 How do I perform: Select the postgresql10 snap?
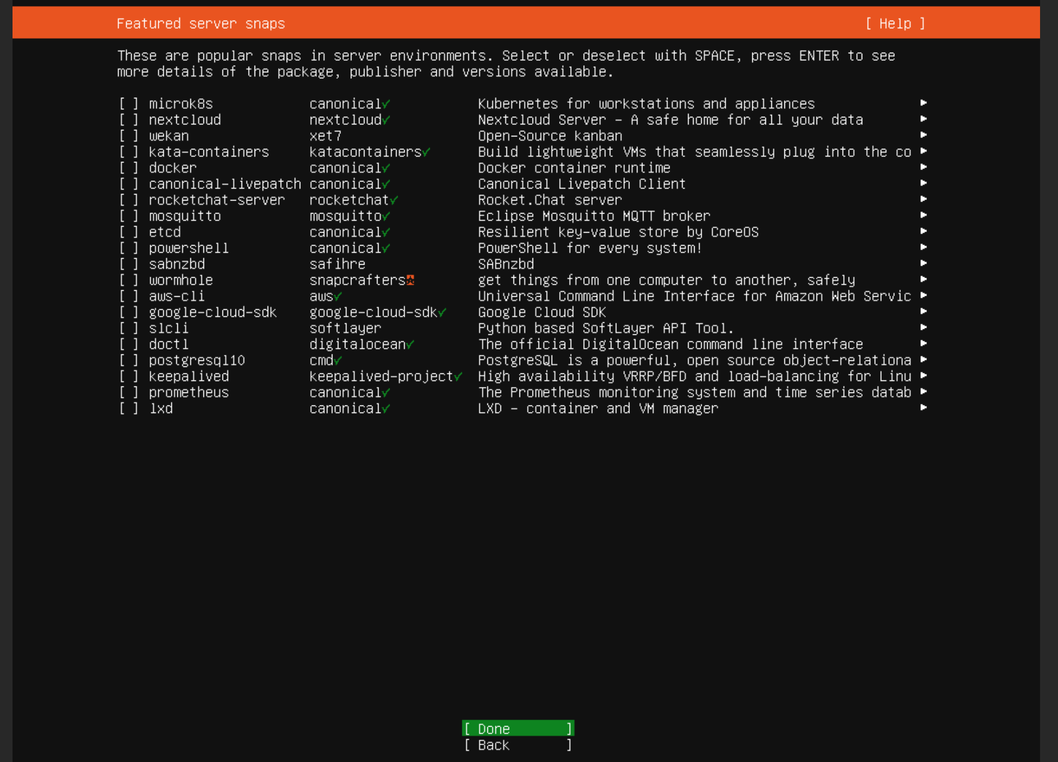tap(128, 360)
